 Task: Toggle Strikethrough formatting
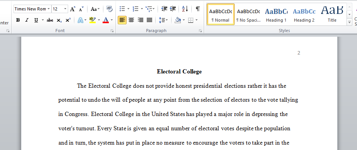50,20
